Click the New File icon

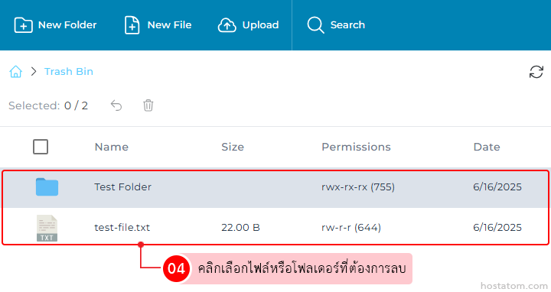(132, 25)
